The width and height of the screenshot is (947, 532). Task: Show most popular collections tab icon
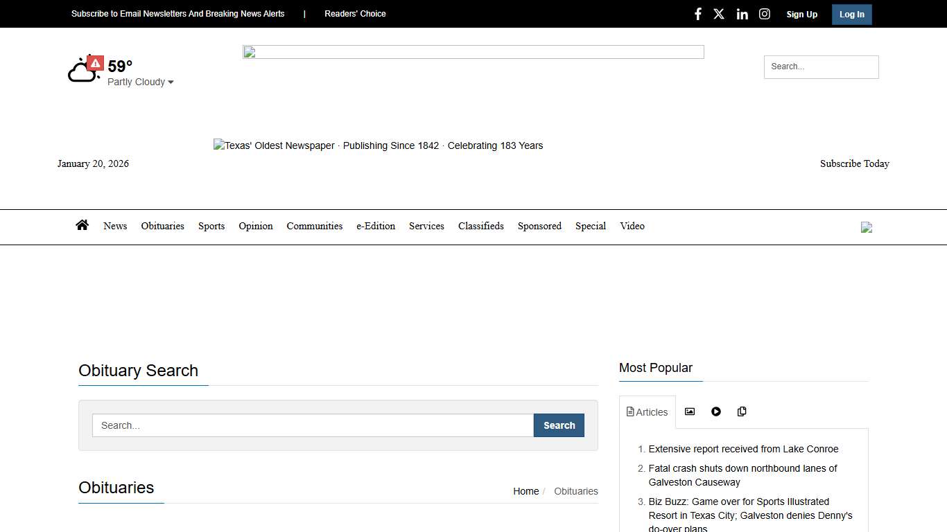click(742, 411)
